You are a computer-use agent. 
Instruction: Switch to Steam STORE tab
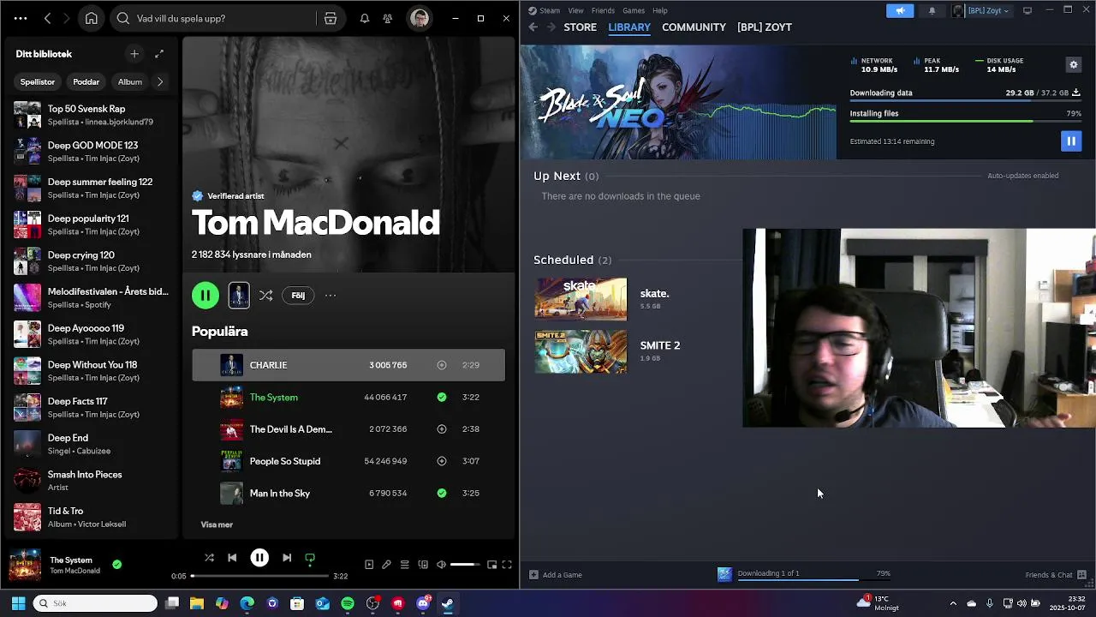point(580,27)
